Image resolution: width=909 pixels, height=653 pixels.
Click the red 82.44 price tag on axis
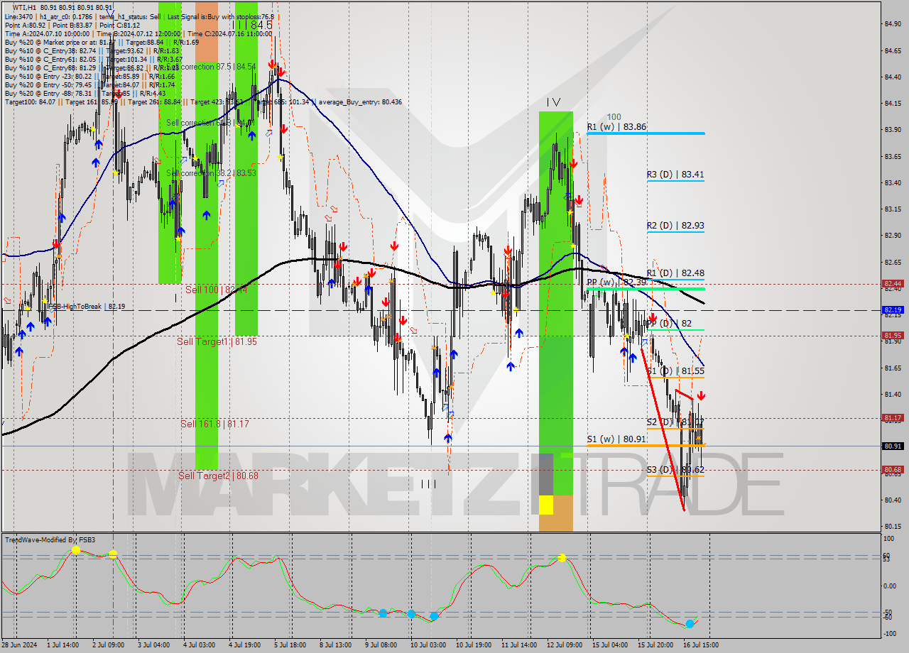pyautogui.click(x=893, y=283)
